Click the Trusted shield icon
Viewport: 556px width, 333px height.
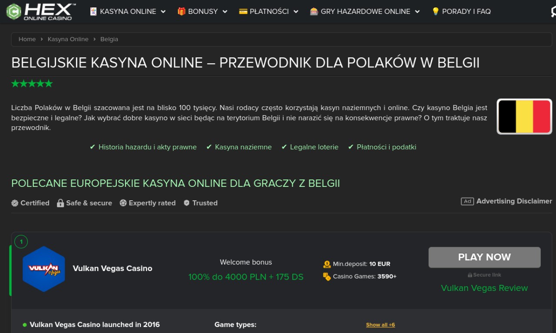tap(187, 203)
